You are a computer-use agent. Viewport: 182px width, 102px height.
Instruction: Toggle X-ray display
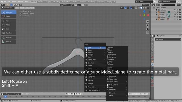tap(136, 8)
